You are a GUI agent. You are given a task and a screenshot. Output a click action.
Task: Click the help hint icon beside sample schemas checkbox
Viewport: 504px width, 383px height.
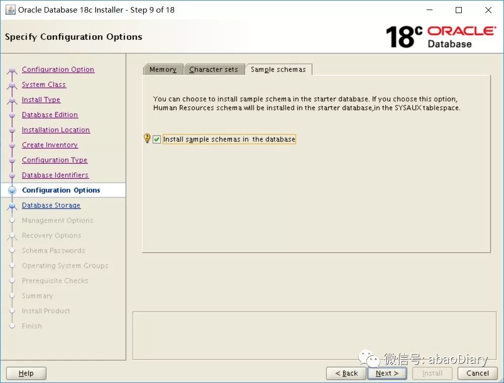147,138
